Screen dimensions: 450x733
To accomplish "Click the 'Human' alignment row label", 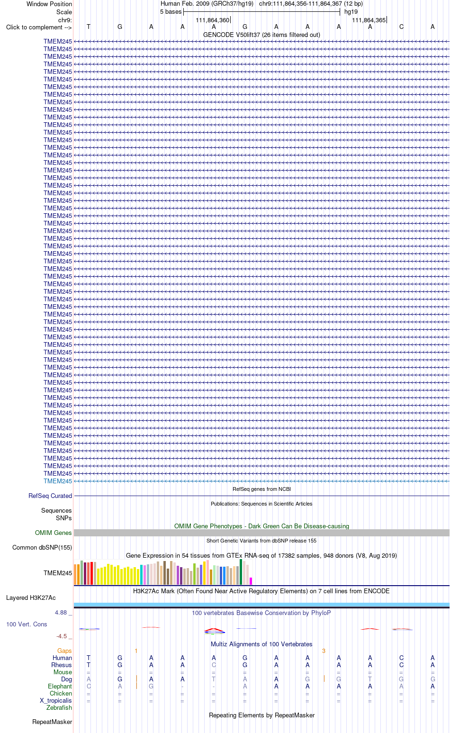I will coord(63,658).
